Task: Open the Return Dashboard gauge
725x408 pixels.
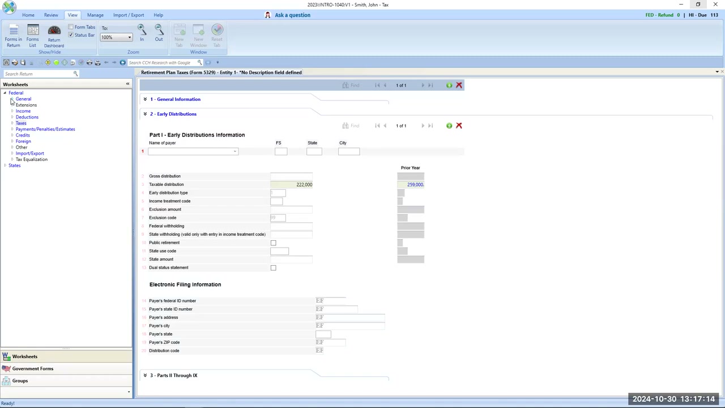Action: click(x=54, y=36)
